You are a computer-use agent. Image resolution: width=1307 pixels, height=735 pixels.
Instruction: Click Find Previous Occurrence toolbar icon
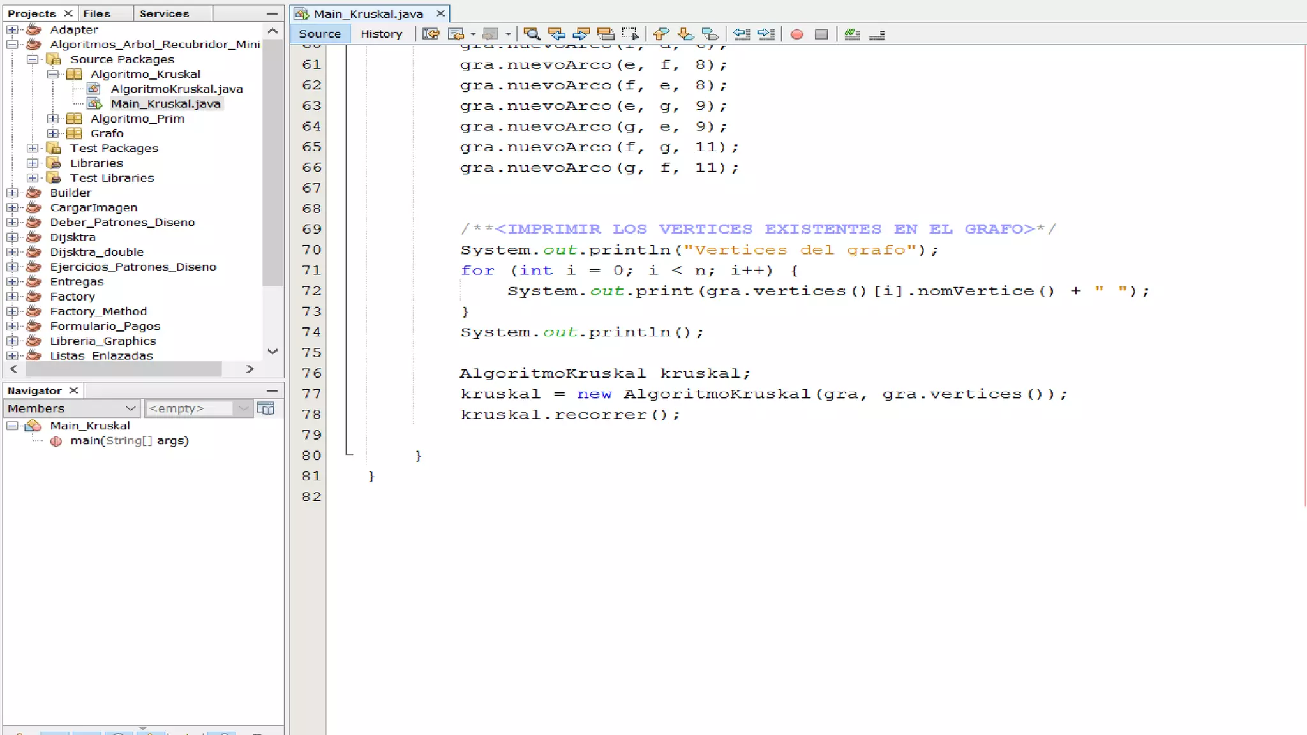pyautogui.click(x=556, y=34)
